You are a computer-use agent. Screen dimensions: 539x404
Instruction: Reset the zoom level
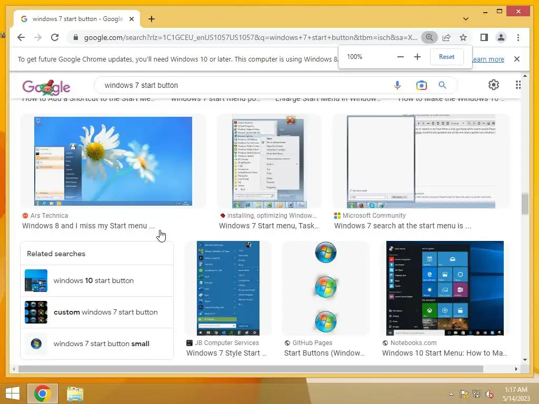pos(446,57)
